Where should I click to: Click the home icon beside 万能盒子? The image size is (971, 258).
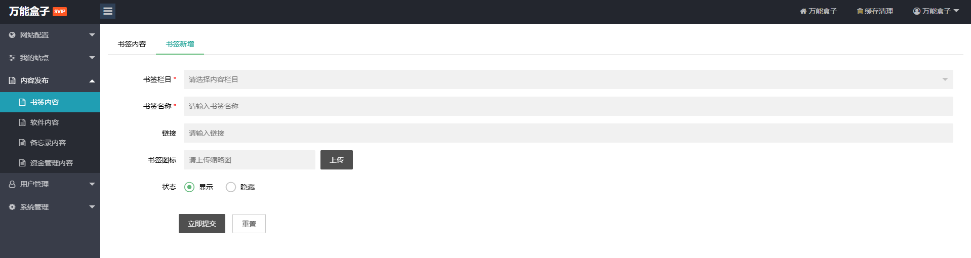click(803, 11)
